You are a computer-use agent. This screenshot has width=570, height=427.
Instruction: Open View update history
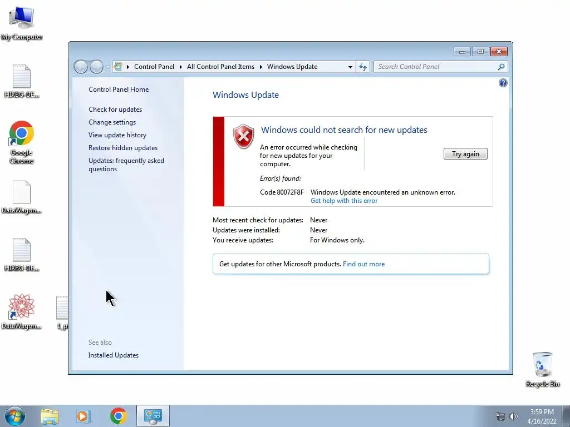(x=117, y=135)
